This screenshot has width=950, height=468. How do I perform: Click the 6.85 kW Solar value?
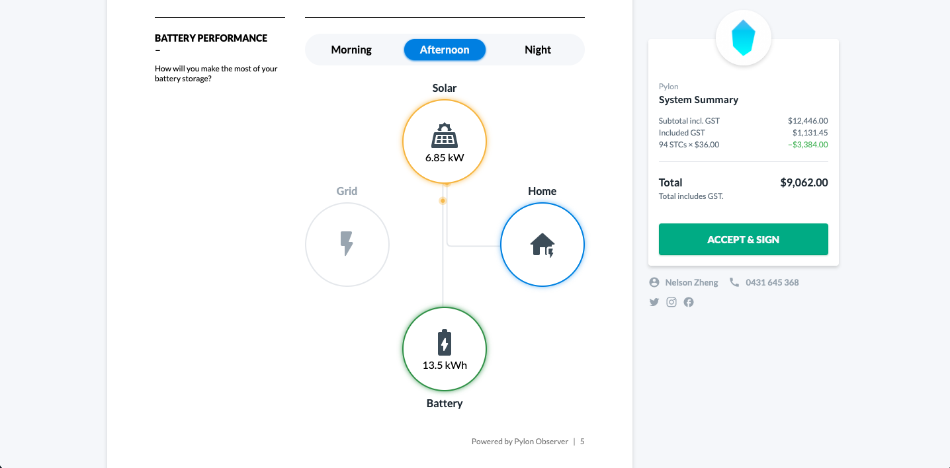(445, 158)
